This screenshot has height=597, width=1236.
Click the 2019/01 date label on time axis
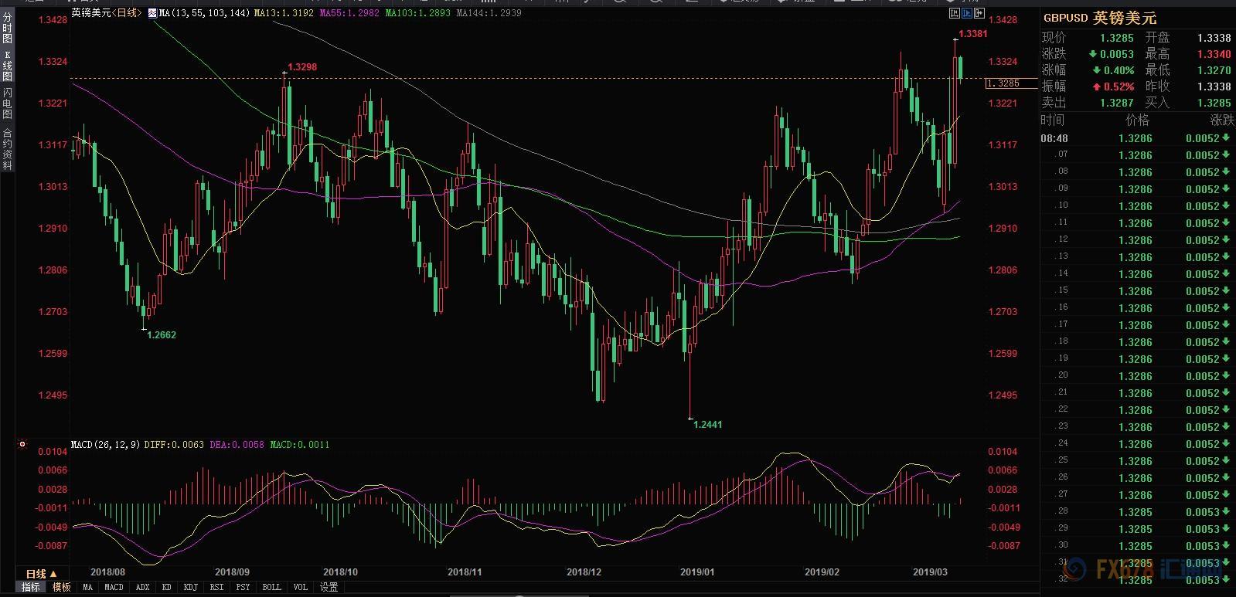pos(697,572)
